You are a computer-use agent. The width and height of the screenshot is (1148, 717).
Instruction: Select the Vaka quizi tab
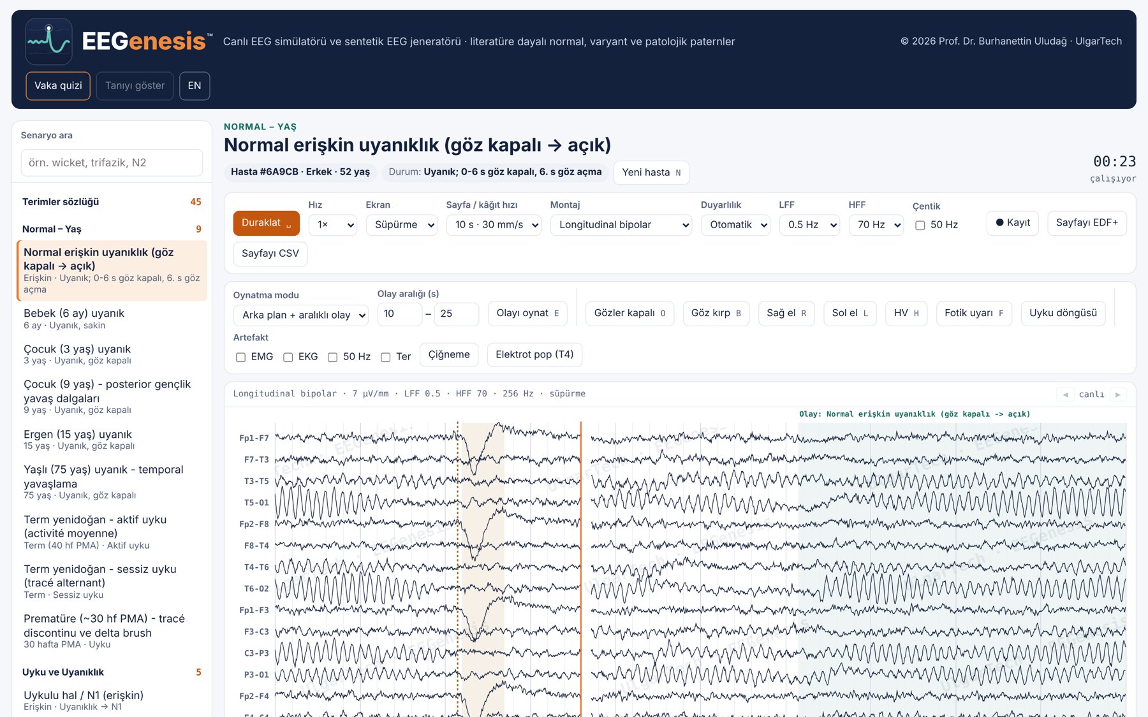tap(58, 86)
